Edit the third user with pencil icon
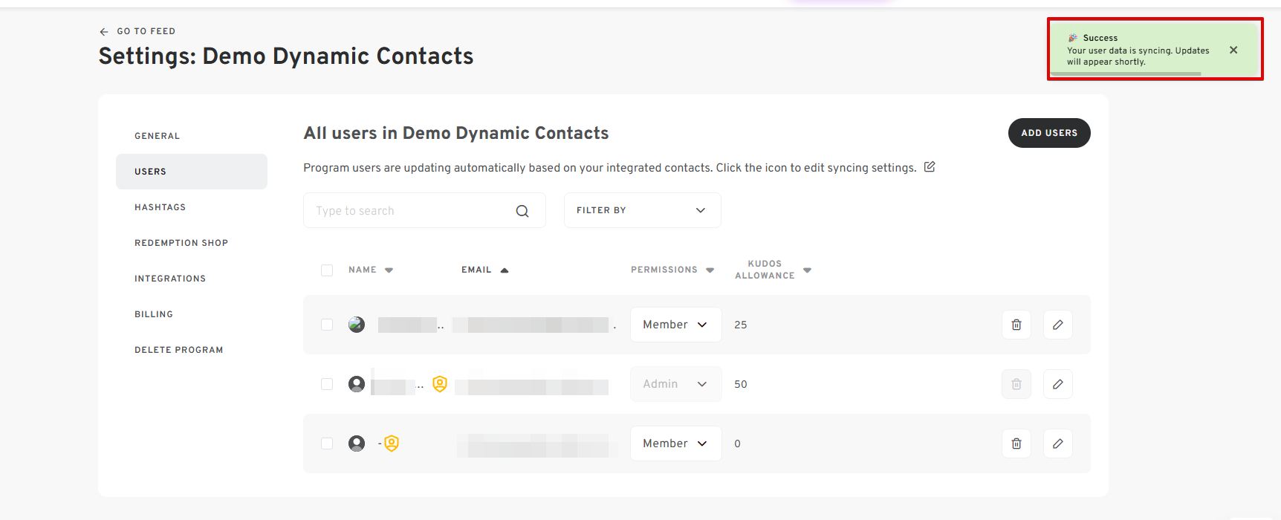 (1057, 443)
